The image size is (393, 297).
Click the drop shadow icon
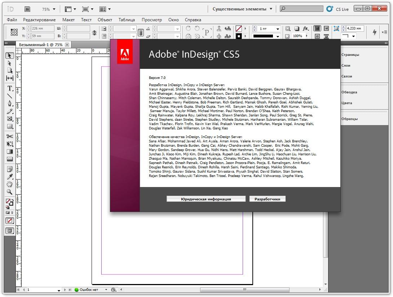(x=297, y=28)
